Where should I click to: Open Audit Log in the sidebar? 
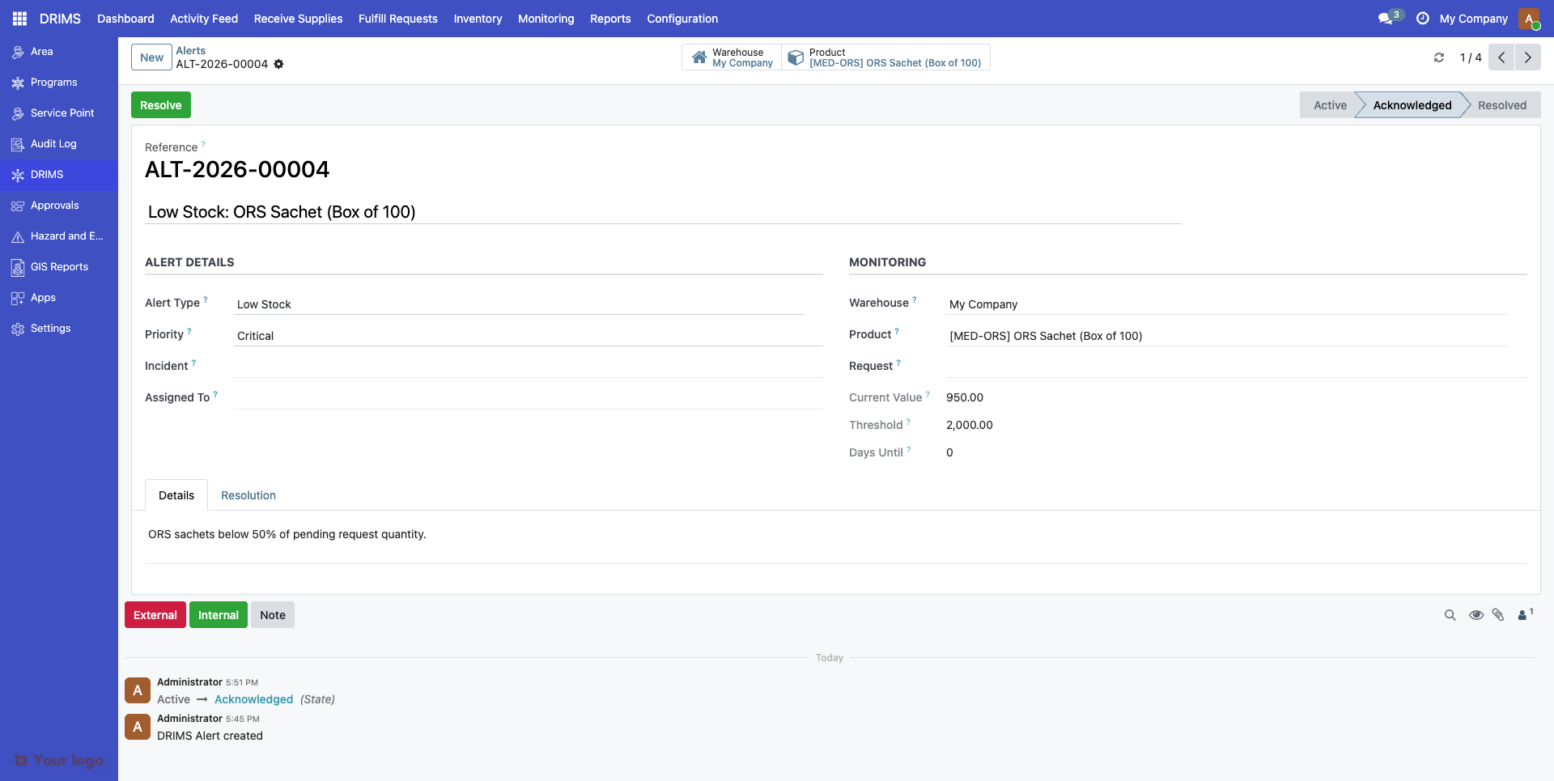tap(59, 144)
